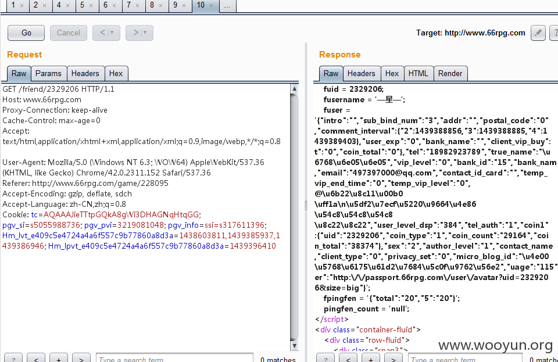Click the GET /friend/2329206 request line
Viewport: 558px width, 362px height.
coord(58,89)
